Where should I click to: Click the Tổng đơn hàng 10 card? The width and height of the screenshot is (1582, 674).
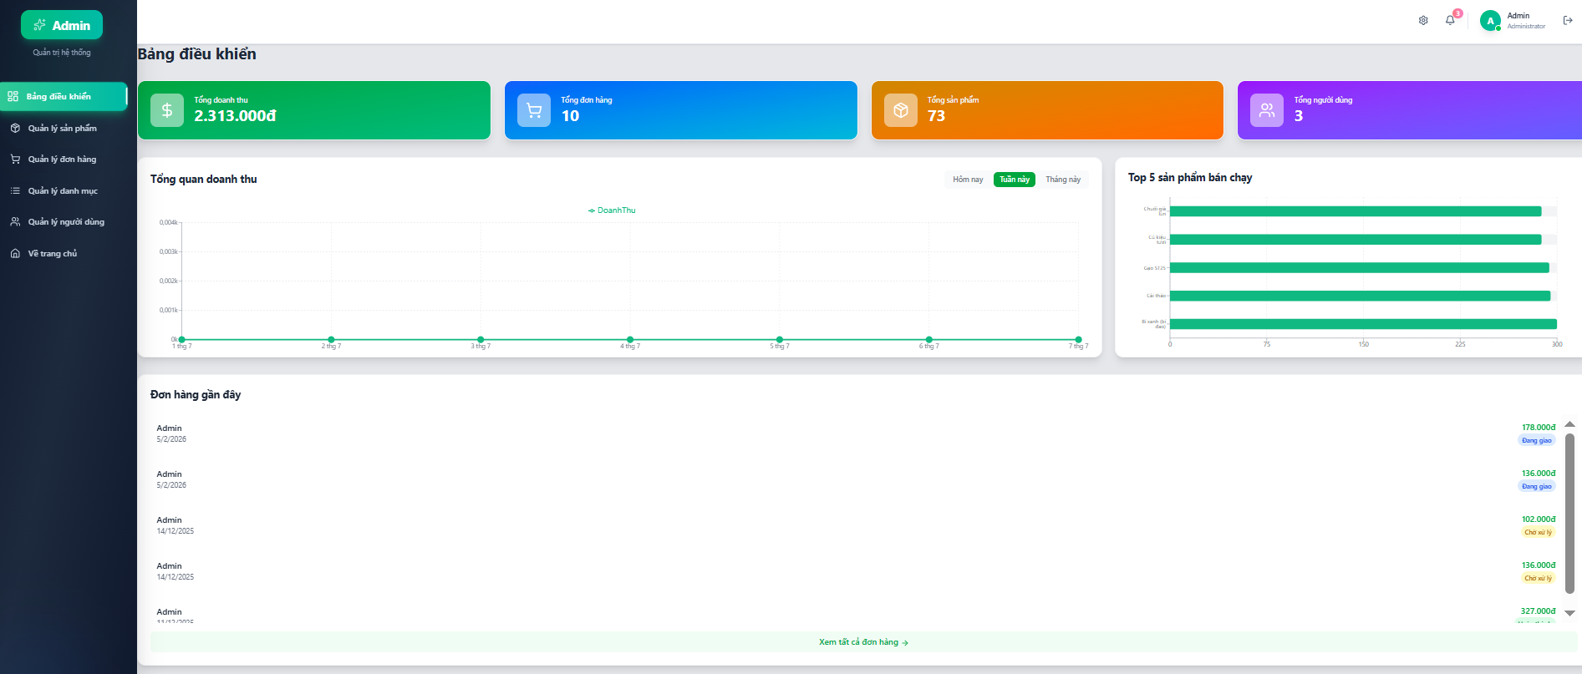681,110
